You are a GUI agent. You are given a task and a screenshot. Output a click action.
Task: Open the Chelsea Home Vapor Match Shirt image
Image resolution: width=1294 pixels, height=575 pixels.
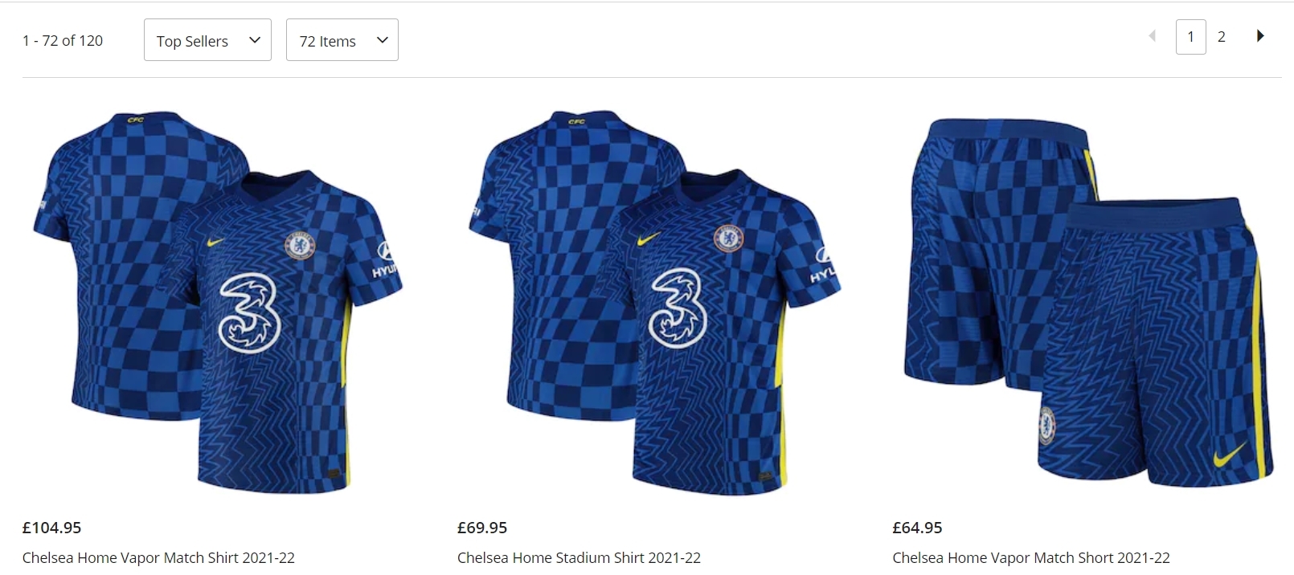(217, 301)
